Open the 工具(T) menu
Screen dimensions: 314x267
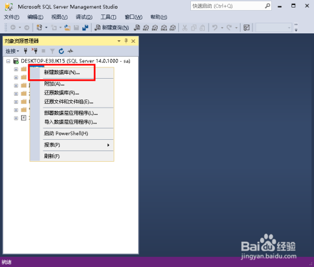point(109,17)
